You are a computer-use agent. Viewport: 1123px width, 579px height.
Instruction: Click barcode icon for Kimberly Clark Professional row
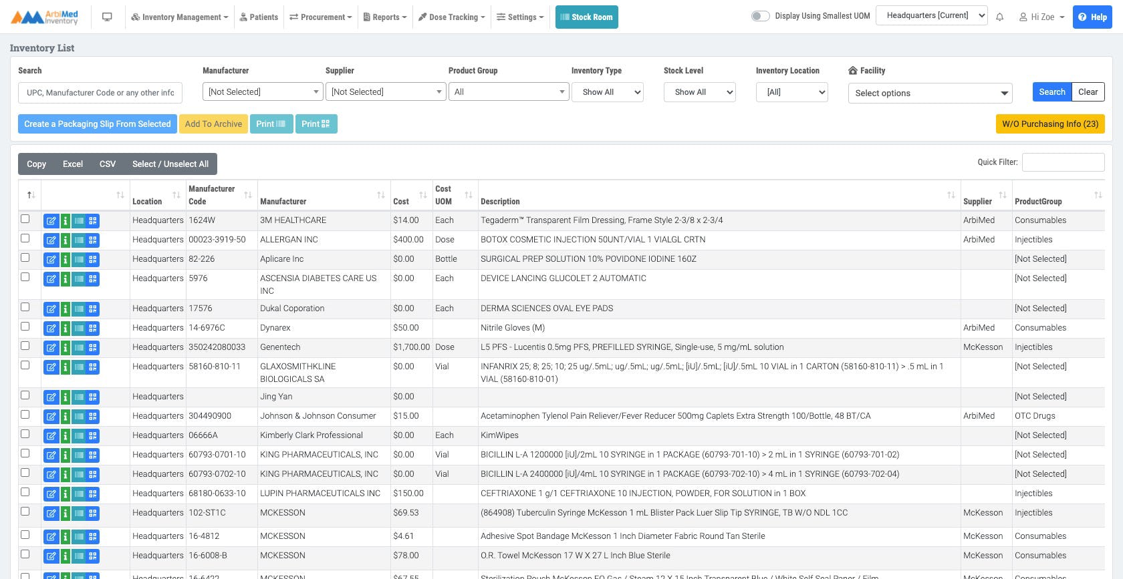(79, 436)
